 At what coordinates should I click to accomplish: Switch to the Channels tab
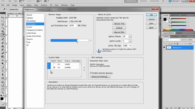[x=175, y=37]
